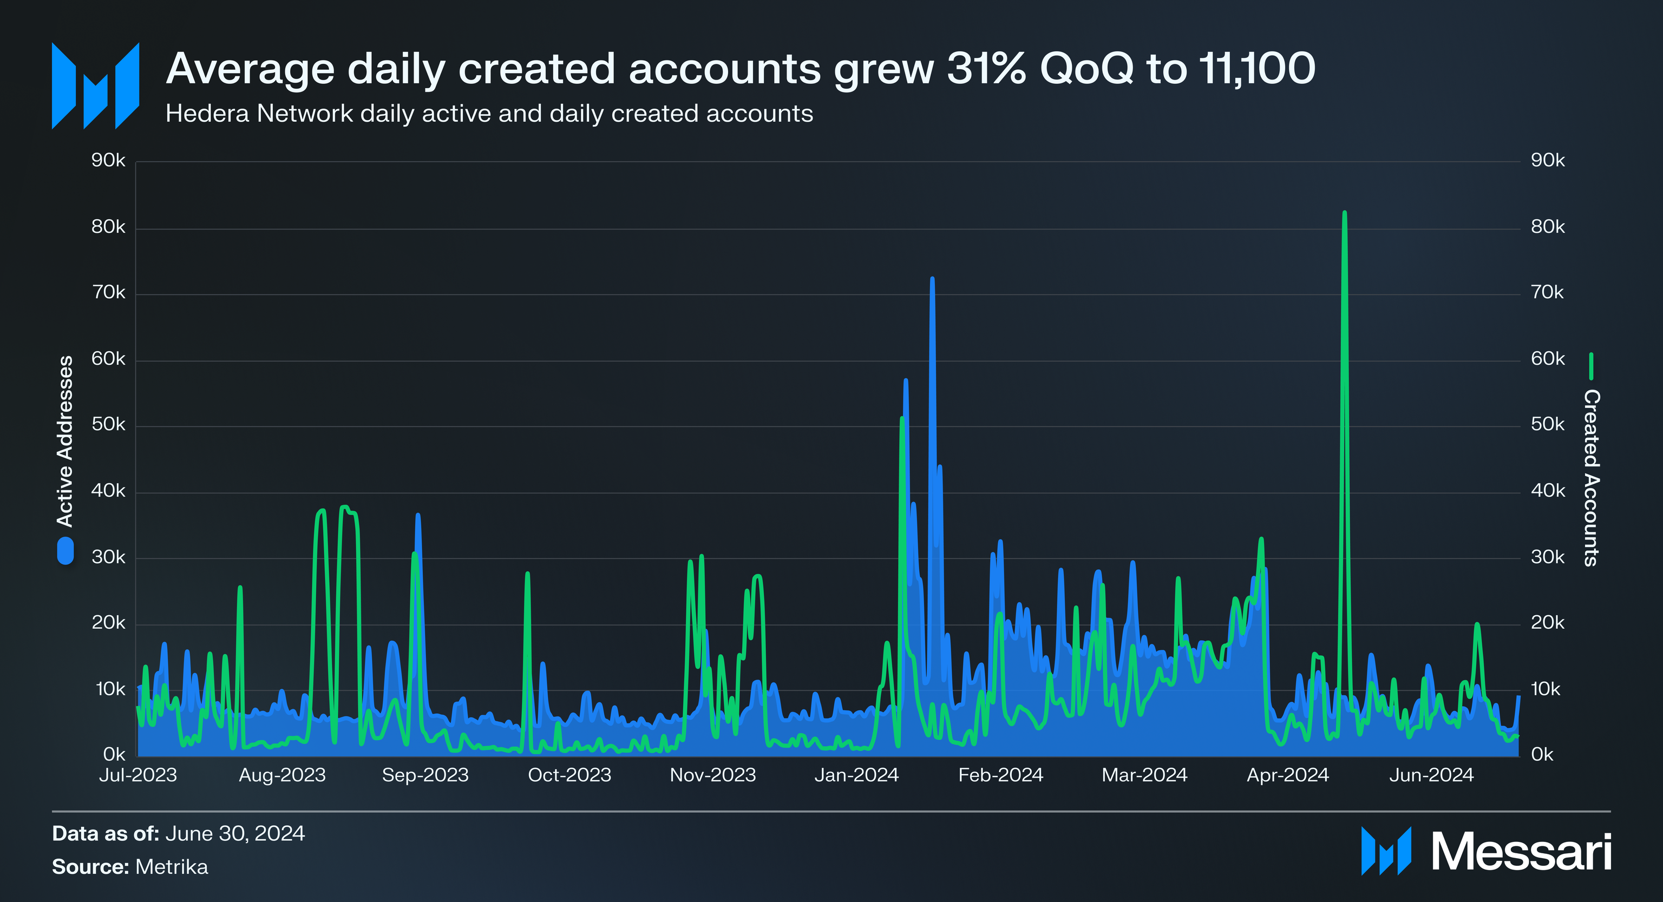Click the Jun-2024 x-axis label
The image size is (1663, 902).
(x=1431, y=775)
